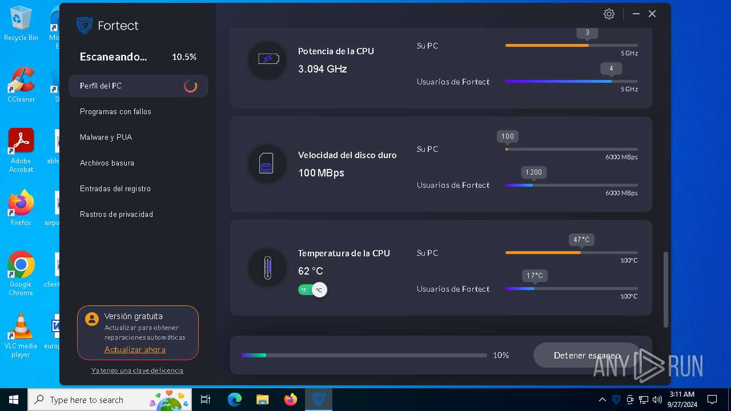The image size is (731, 411).
Task: Click Ya tengo una clave de licencia
Action: (137, 370)
